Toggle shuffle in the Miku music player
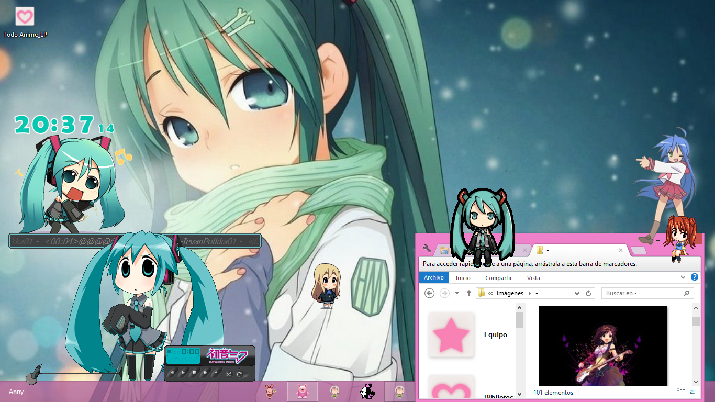This screenshot has height=402, width=715. [x=229, y=374]
